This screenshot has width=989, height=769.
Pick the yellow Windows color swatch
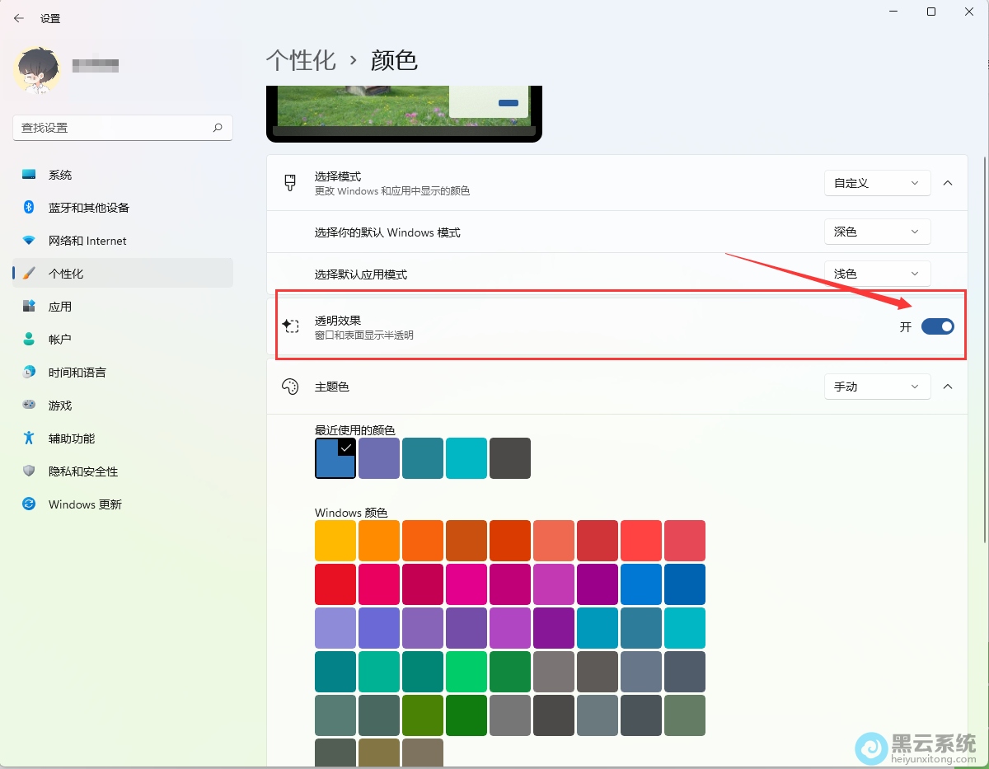tap(335, 540)
